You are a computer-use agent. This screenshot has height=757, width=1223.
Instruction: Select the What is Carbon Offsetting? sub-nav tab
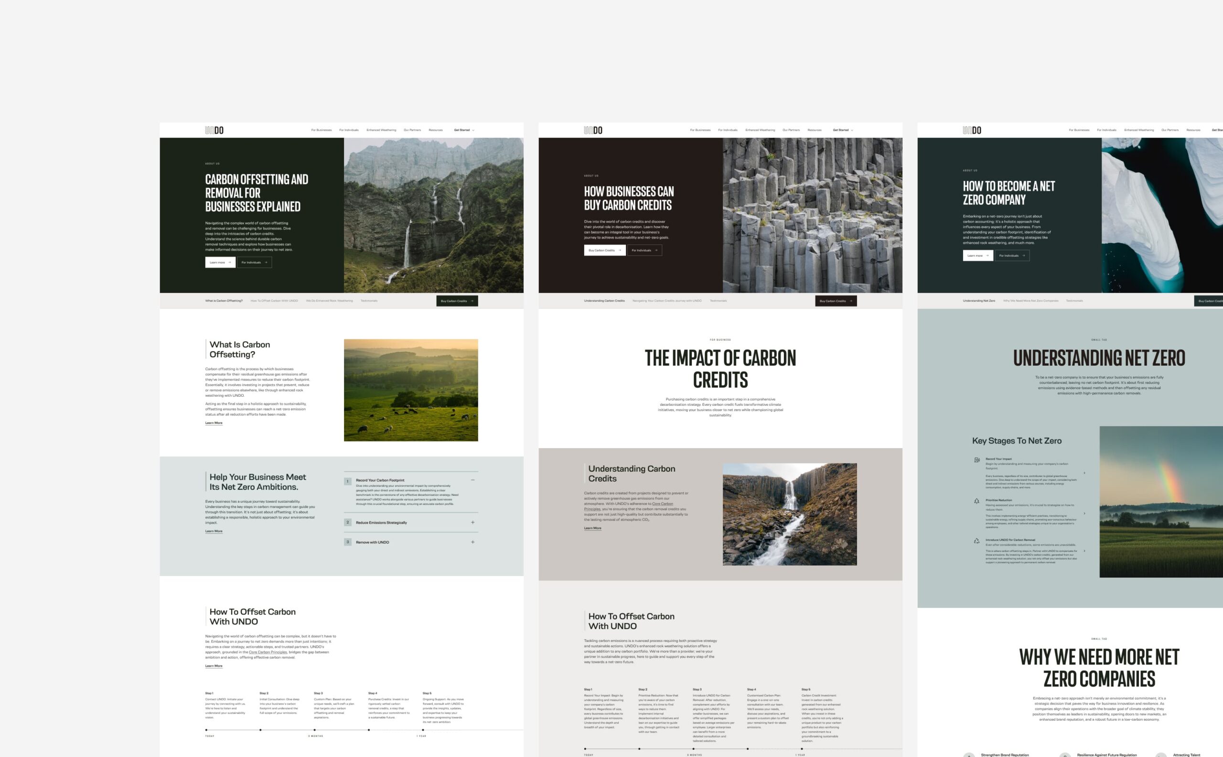[x=224, y=301]
